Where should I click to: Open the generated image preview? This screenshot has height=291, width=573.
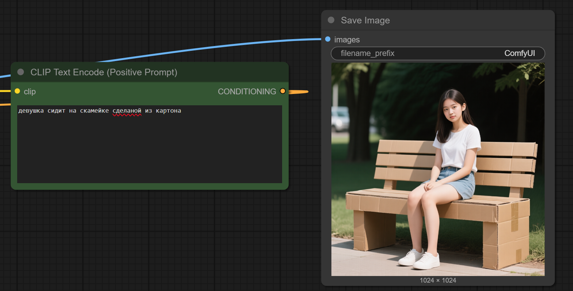(x=438, y=169)
